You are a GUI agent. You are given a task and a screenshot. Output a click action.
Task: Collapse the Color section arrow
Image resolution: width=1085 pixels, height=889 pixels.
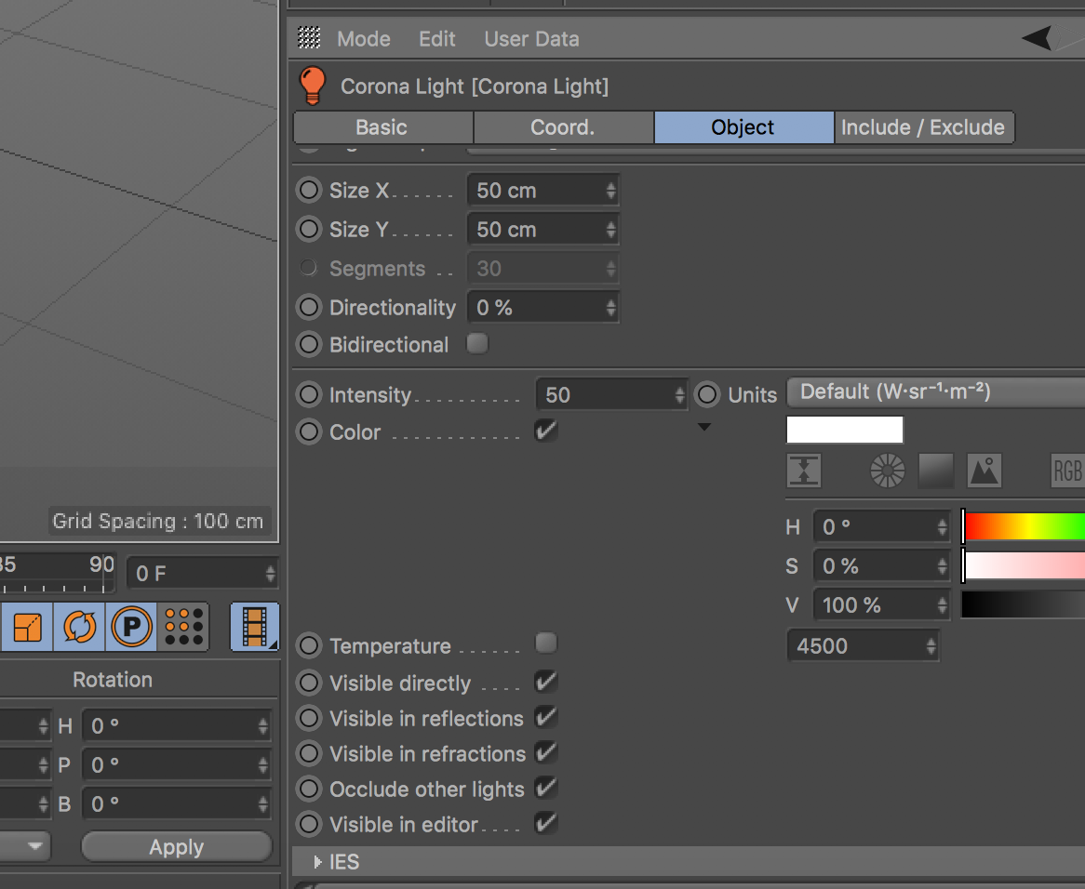pos(703,427)
